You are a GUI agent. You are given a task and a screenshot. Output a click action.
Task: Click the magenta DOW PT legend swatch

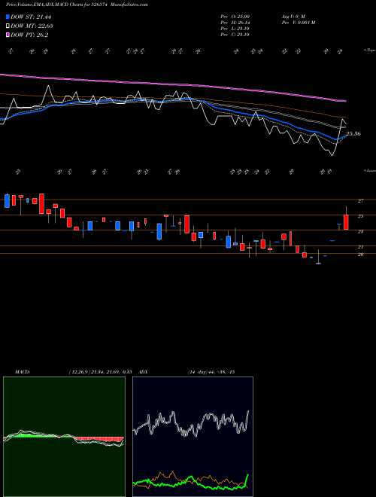click(x=8, y=35)
